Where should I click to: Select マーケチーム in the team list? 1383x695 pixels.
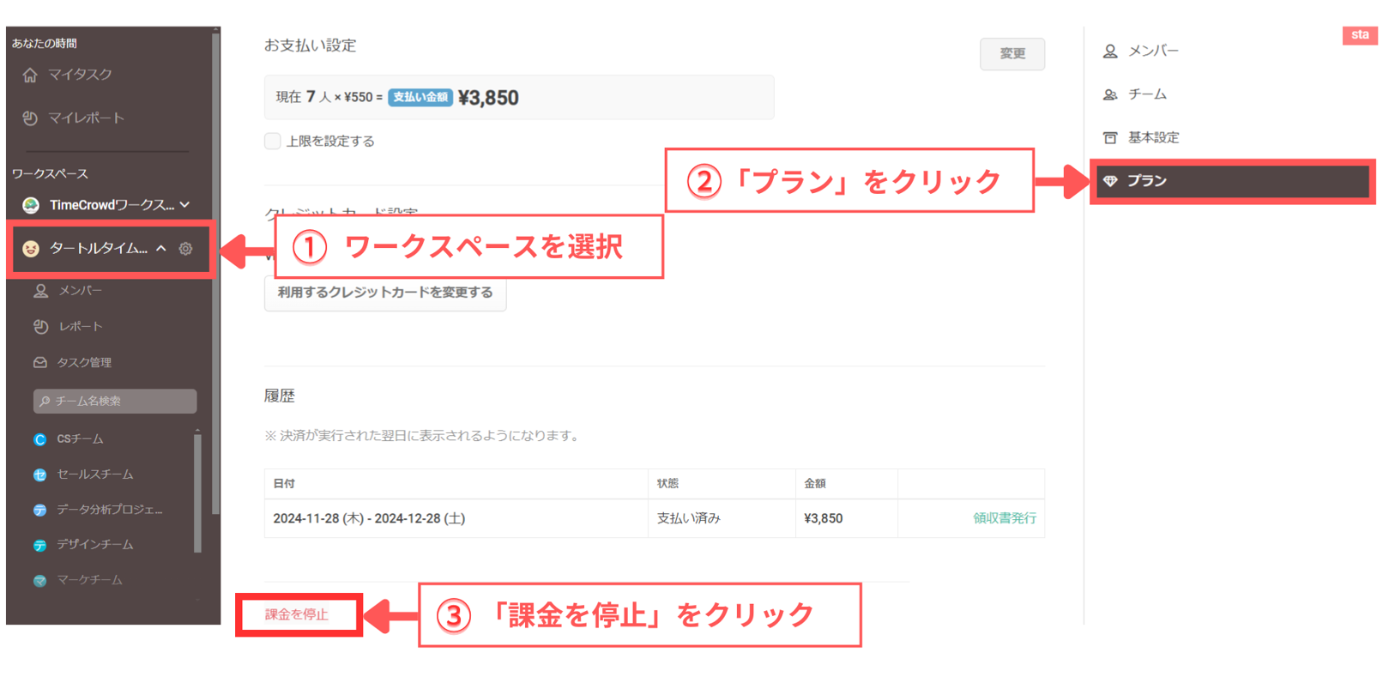coord(89,581)
